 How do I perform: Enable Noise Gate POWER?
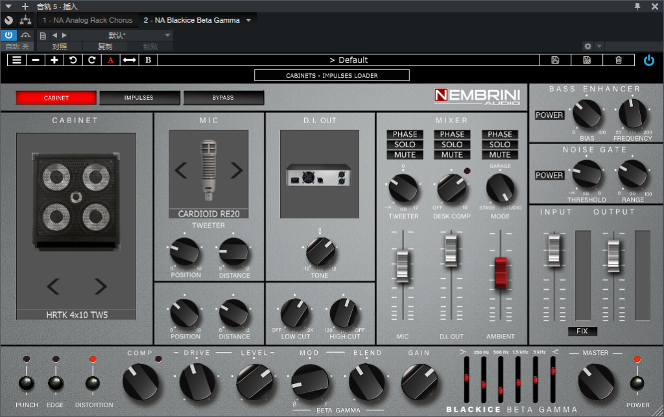point(549,175)
